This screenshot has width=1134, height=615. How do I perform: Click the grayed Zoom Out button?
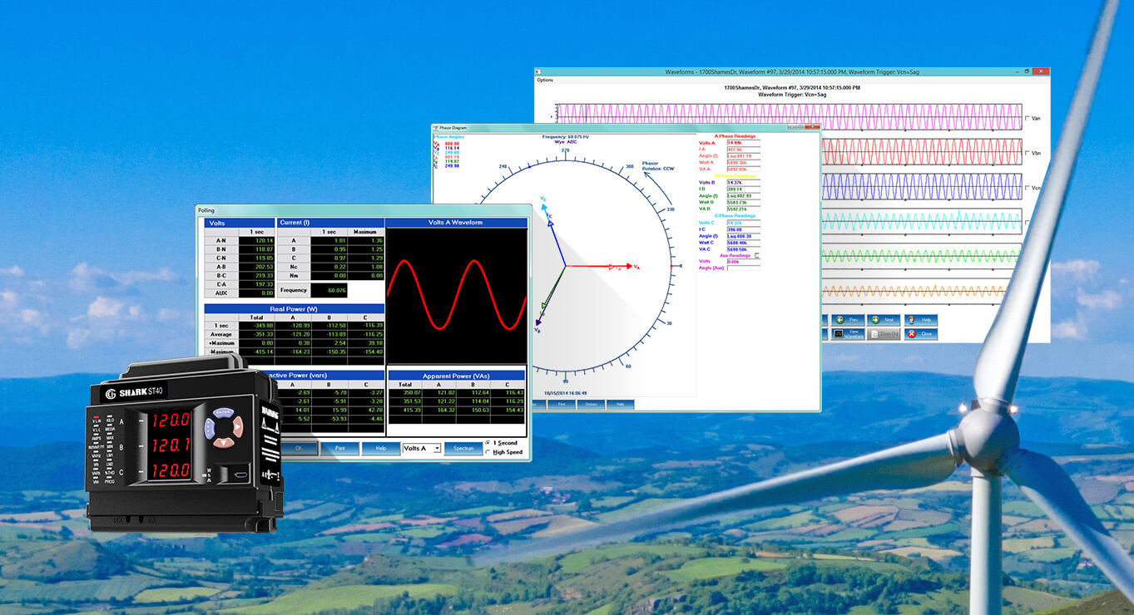point(884,334)
